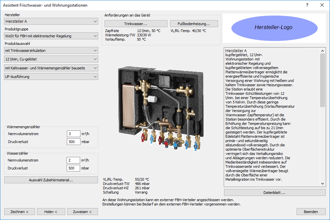330x220 pixels.
Task: Click the Zeichnen < button
Action: [x=20, y=212]
